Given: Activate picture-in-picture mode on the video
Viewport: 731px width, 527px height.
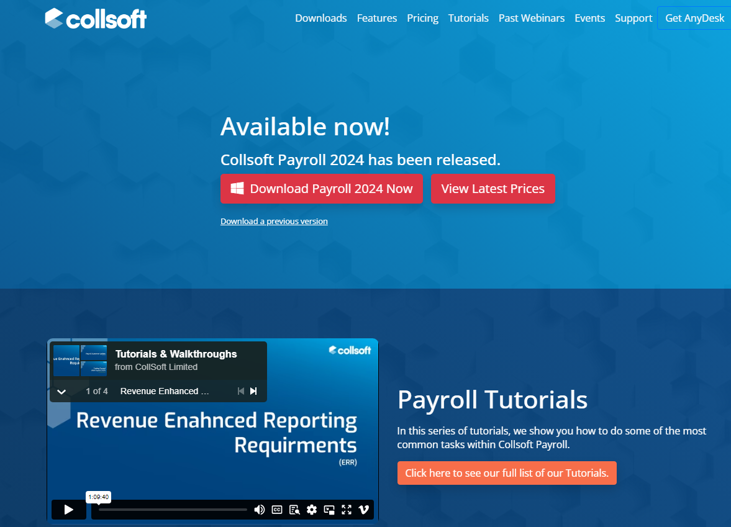Looking at the screenshot, I should coord(329,510).
